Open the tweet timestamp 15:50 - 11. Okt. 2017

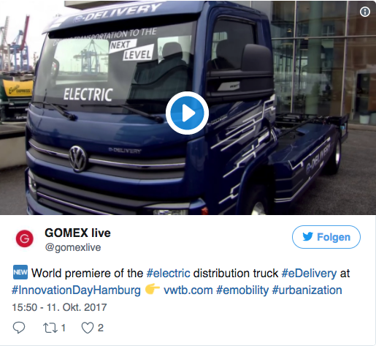tap(59, 307)
